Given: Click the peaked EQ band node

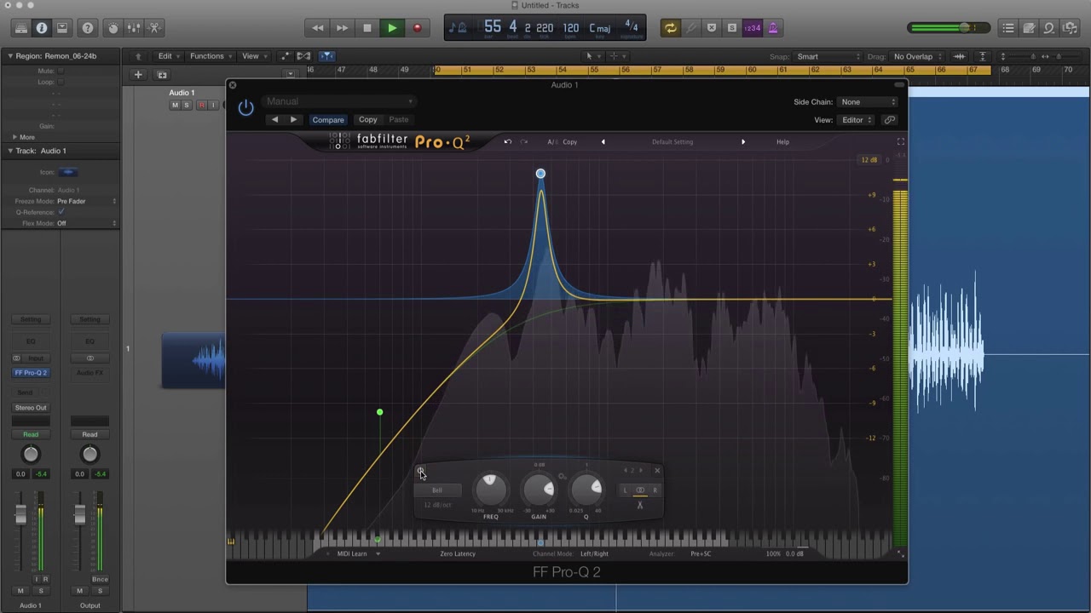Looking at the screenshot, I should coord(540,174).
